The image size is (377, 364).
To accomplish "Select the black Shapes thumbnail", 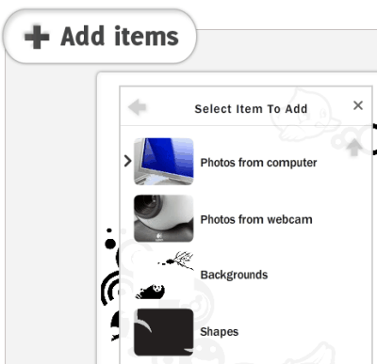I will [164, 332].
